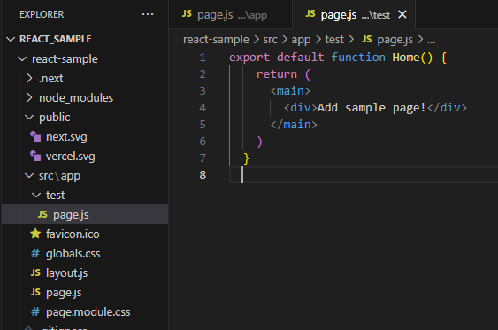Expand the node_modules folder
Viewport: 498px width, 330px height.
[x=29, y=98]
